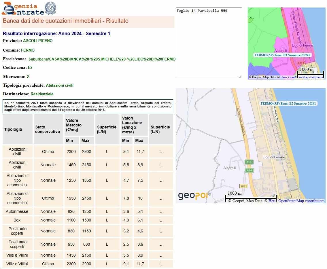Select the Zona R1 label on the small map
This screenshot has height=269, width=327.
pos(282,55)
